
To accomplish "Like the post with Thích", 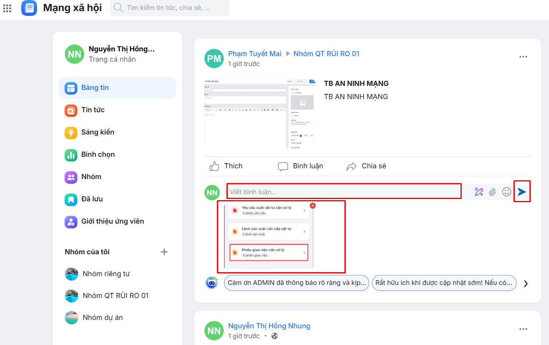I will point(226,166).
